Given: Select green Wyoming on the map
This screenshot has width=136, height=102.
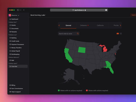Looking at the screenshot, I should (82, 50).
